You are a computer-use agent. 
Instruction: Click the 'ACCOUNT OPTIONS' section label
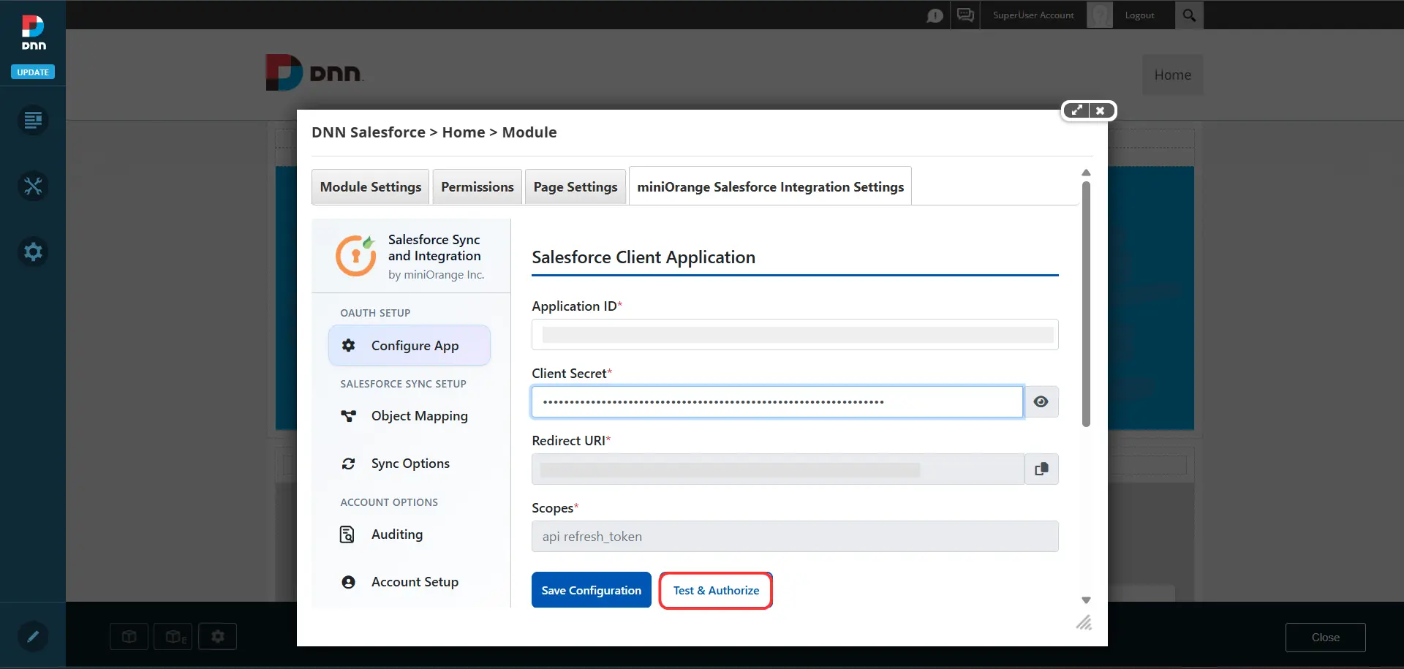click(389, 502)
